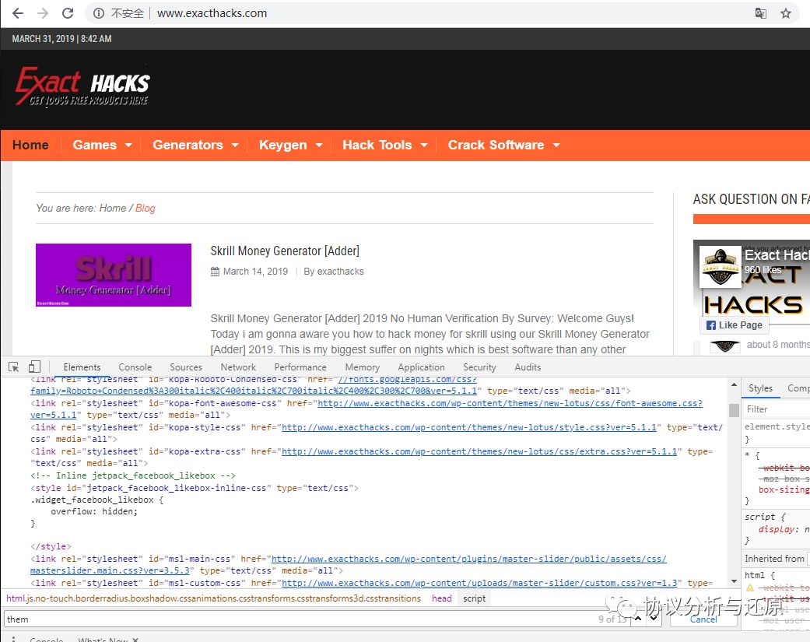Cancel the Elements search
The height and width of the screenshot is (642, 810).
(x=703, y=619)
